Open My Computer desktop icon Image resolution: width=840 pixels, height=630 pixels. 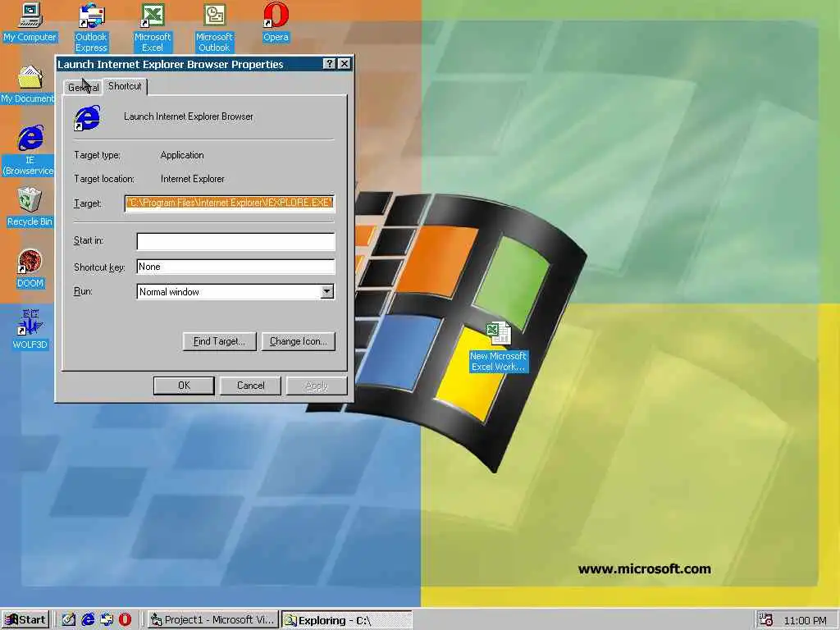click(30, 22)
